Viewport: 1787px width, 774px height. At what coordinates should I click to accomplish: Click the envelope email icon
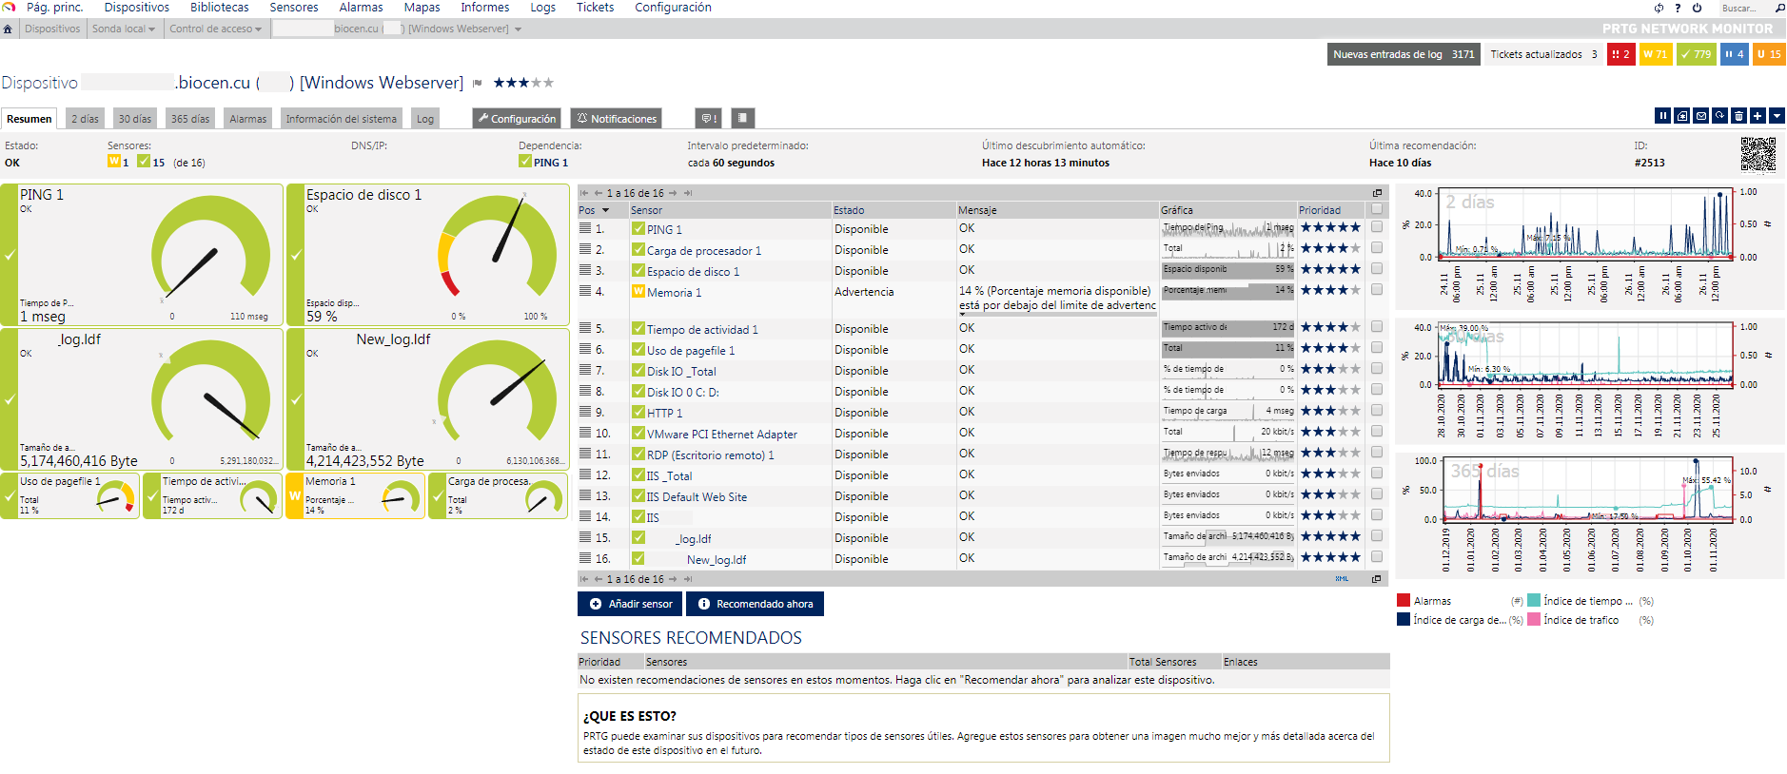point(1701,116)
